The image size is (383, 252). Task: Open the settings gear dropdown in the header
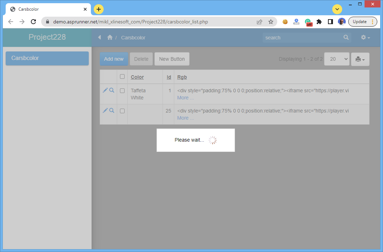click(365, 38)
